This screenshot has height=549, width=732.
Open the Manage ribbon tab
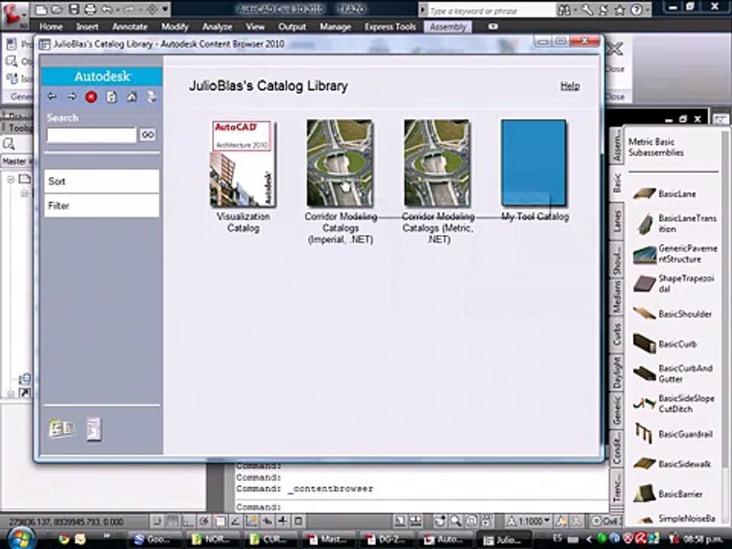point(335,27)
